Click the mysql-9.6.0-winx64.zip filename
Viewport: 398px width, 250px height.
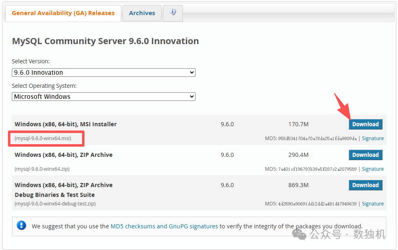tap(42, 169)
